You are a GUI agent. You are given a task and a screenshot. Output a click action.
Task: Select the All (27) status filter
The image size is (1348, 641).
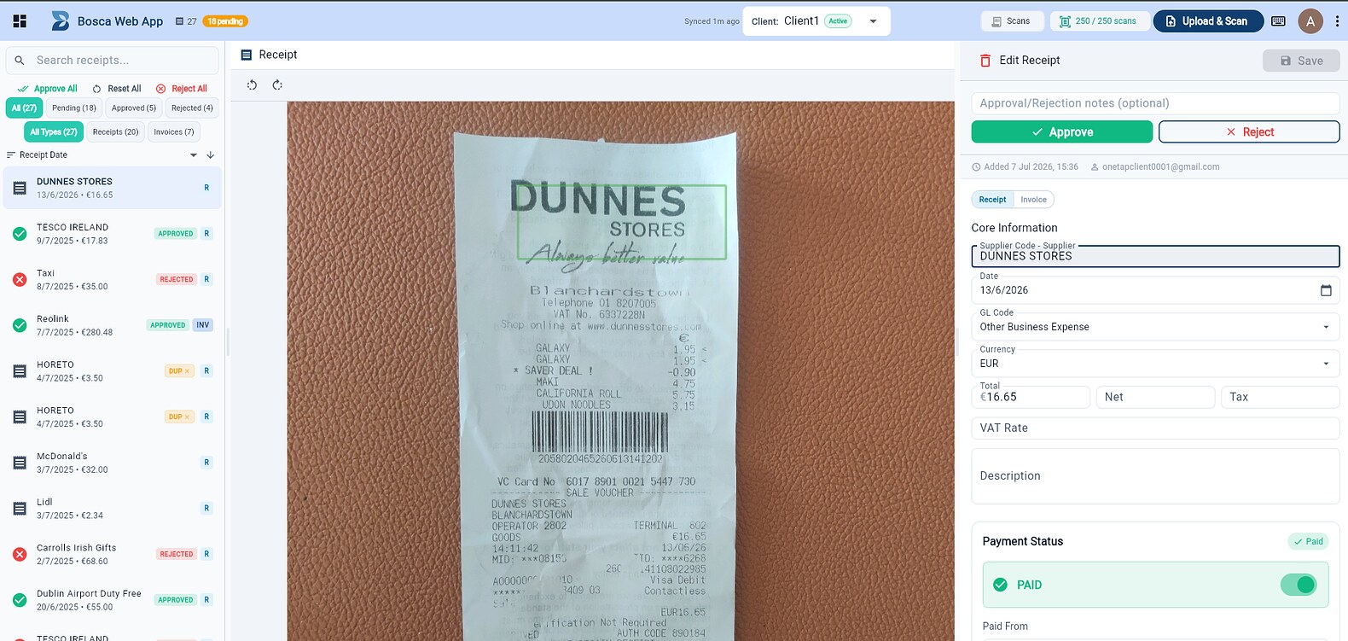click(24, 108)
